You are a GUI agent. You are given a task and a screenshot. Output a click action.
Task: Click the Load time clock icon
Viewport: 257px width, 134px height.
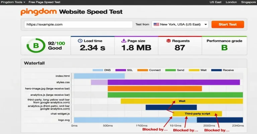click(80, 41)
